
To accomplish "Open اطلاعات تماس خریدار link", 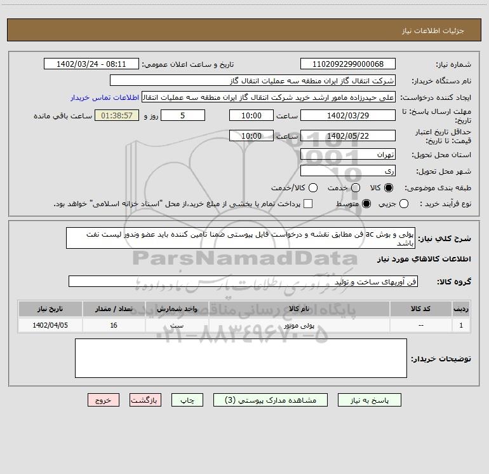I will [105, 97].
